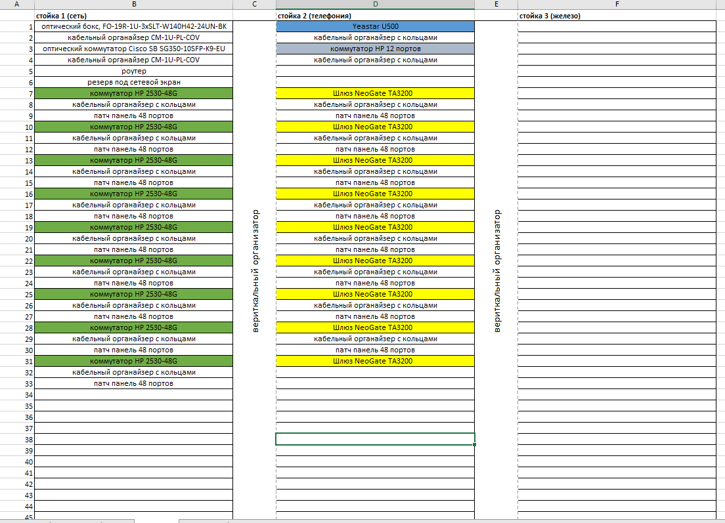Click the active outlined cell in column D row 38
The image size is (725, 523).
click(x=375, y=440)
